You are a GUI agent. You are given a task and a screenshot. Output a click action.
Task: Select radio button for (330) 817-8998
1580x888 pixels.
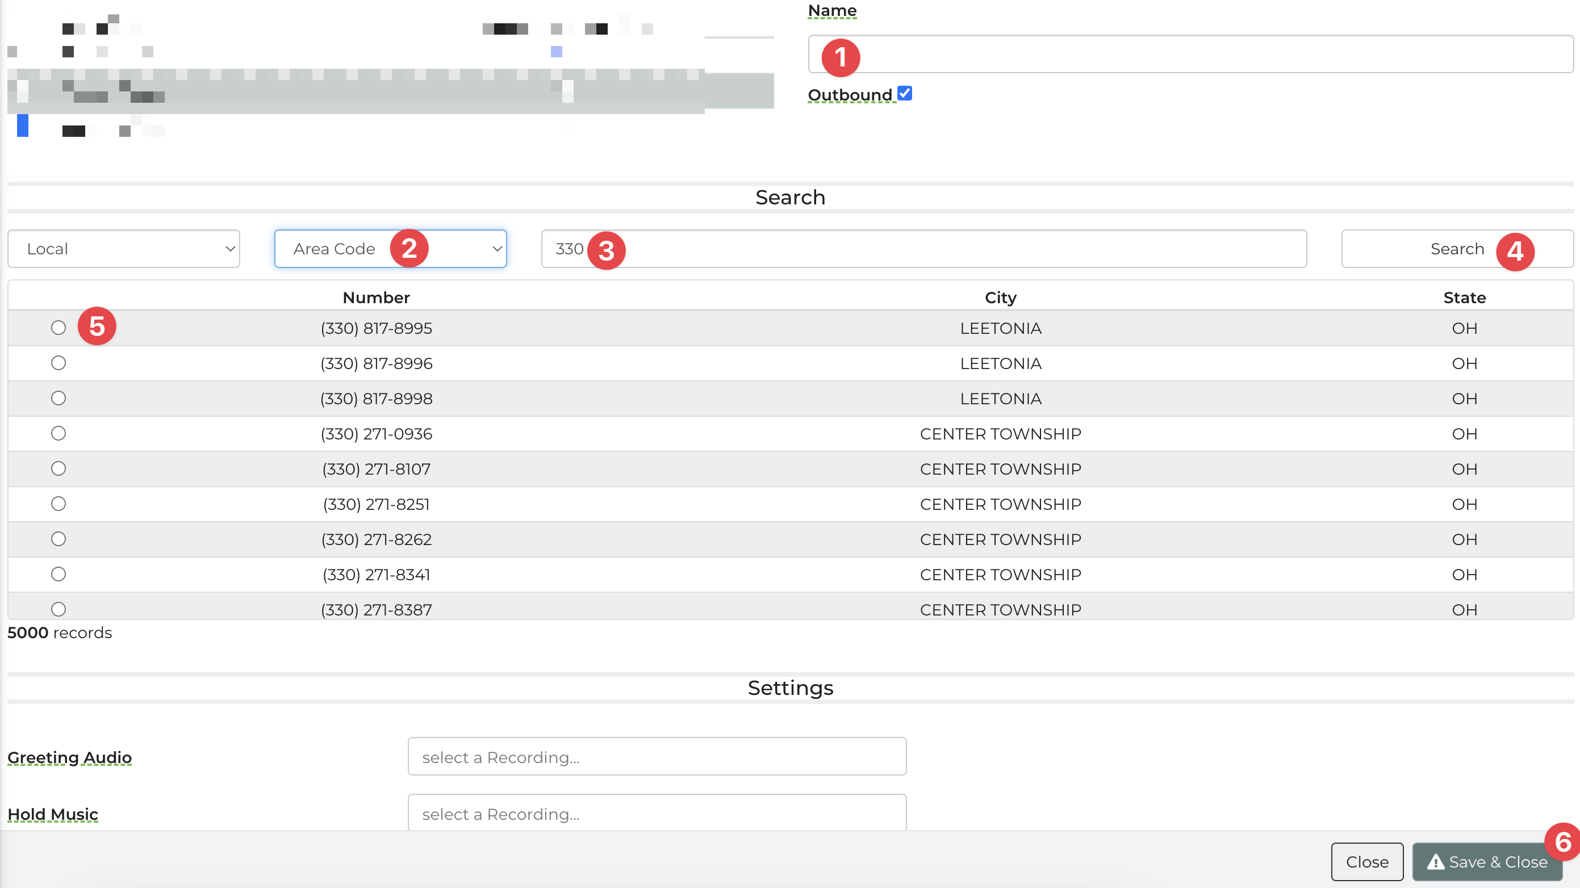point(58,399)
